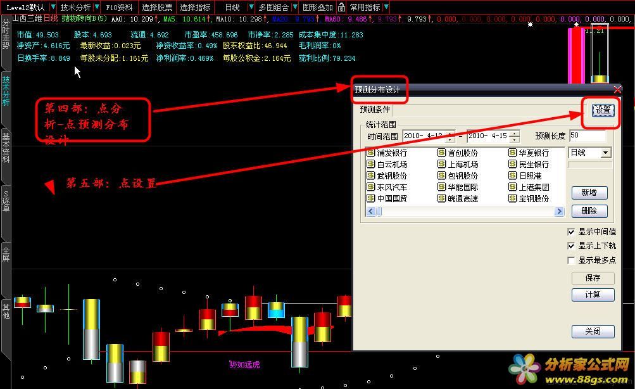The height and width of the screenshot is (389, 635).
Task: Click the 包钢股份 stock icon
Action: 442,176
